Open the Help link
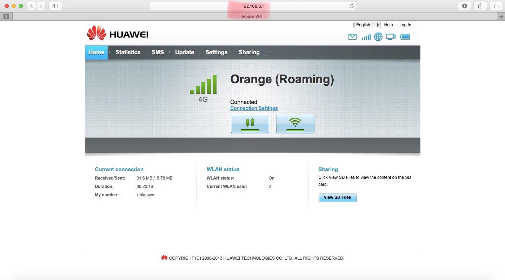The image size is (505, 280). [x=388, y=25]
